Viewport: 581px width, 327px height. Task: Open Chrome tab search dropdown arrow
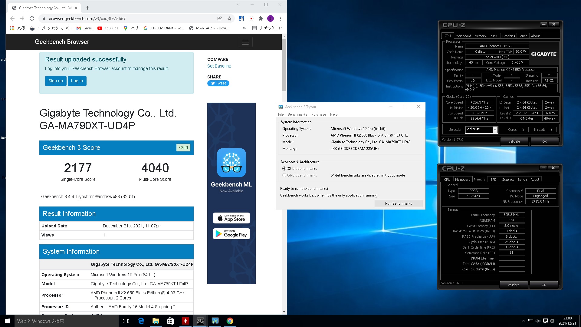(238, 5)
